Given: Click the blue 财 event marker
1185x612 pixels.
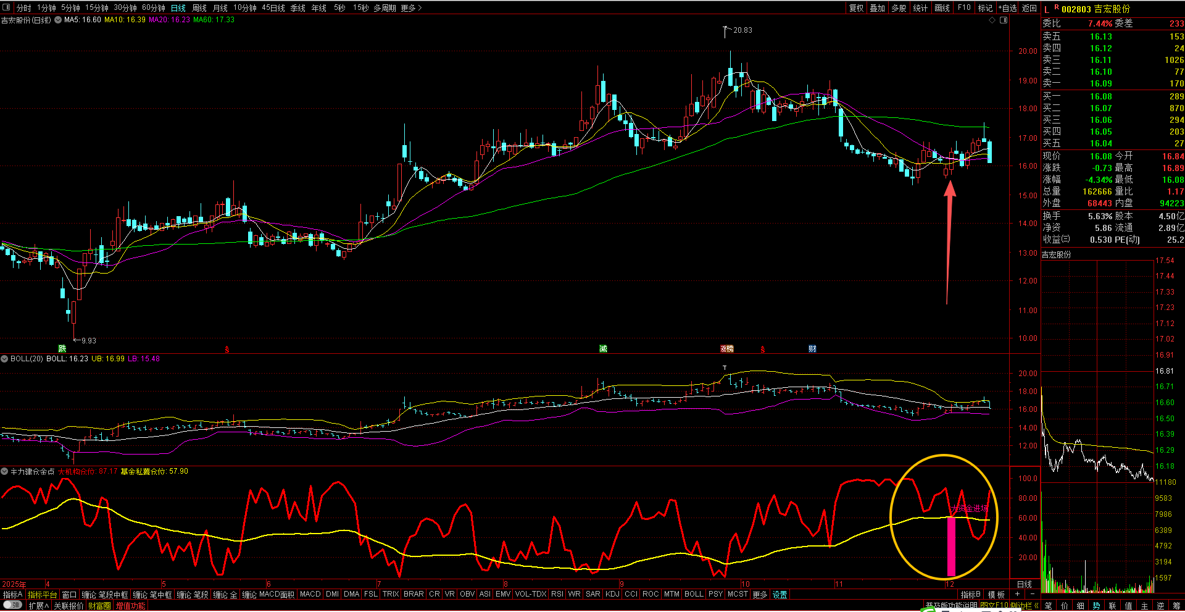Looking at the screenshot, I should tap(812, 349).
